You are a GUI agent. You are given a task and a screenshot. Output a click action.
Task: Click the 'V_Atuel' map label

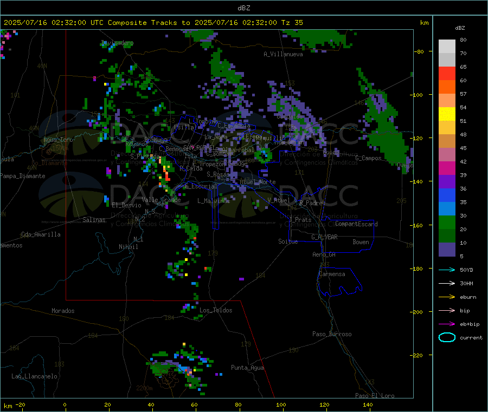279,200
